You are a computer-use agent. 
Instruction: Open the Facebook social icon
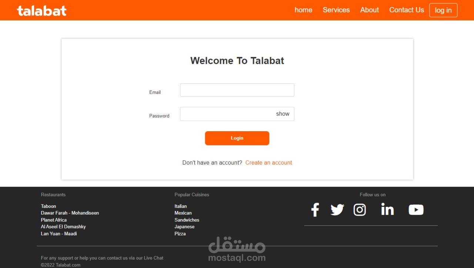315,210
